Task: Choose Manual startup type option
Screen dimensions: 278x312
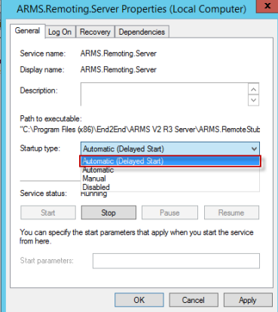Action: (170, 179)
